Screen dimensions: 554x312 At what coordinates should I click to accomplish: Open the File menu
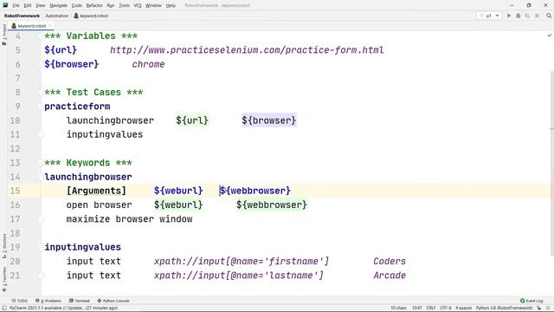pyautogui.click(x=16, y=6)
